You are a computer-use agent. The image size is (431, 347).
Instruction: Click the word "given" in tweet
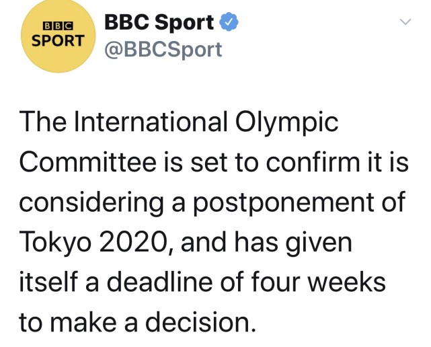click(323, 243)
